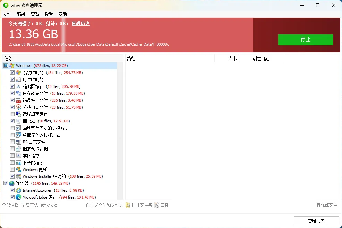Click the Internet Explorer icon
The height and width of the screenshot is (228, 342).
point(18,190)
